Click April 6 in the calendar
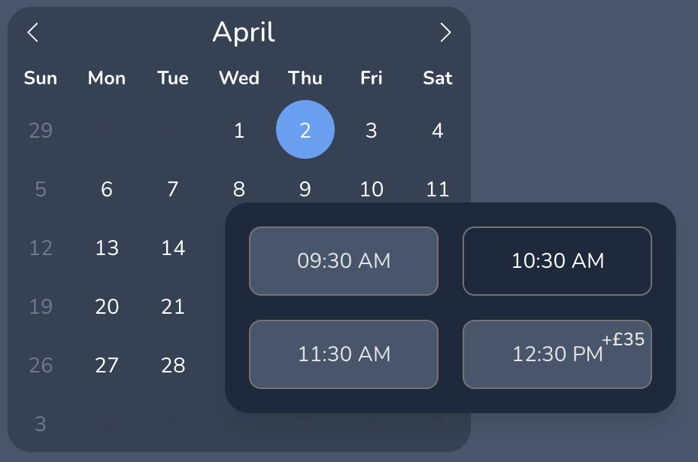Viewport: 698px width, 462px height. point(107,189)
